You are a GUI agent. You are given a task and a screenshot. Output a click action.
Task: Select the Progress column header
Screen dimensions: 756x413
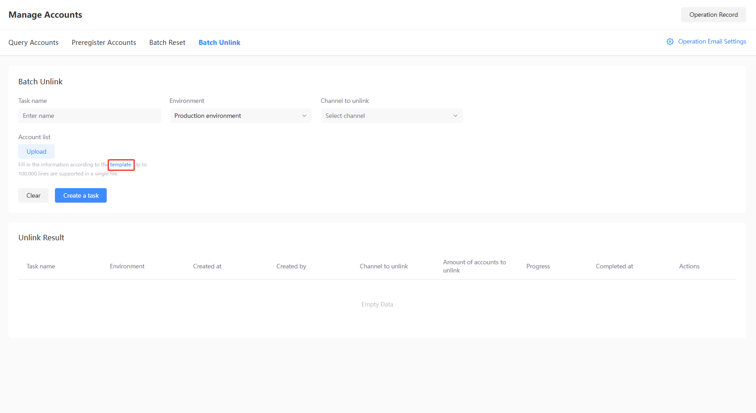pos(538,267)
